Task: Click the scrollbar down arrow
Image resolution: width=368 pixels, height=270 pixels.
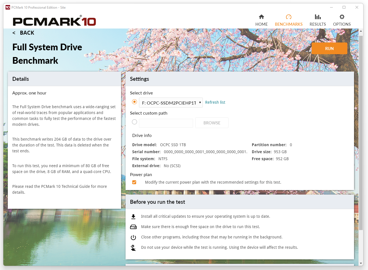Action: coord(361,263)
